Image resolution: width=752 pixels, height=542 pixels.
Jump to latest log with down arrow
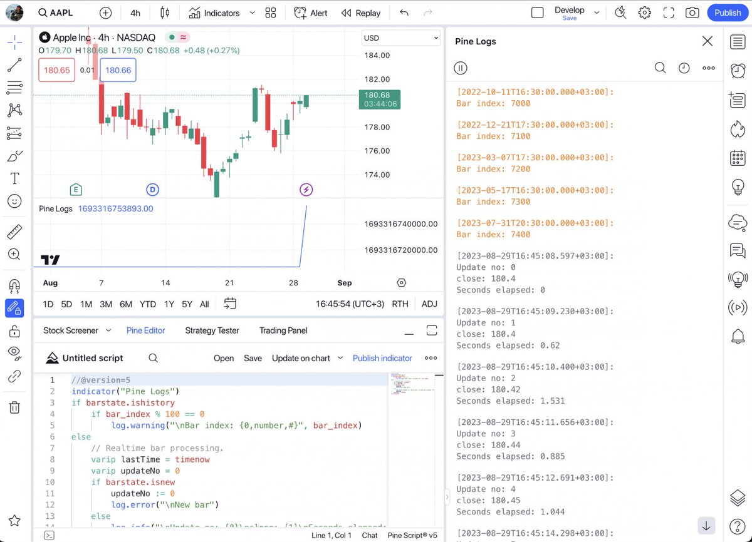706,525
